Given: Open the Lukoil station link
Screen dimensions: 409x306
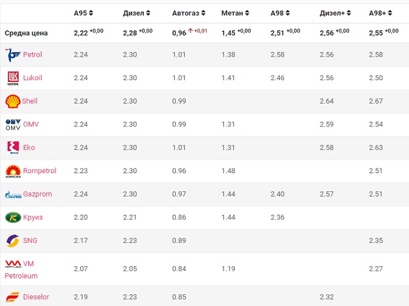Looking at the screenshot, I should pyautogui.click(x=32, y=78).
